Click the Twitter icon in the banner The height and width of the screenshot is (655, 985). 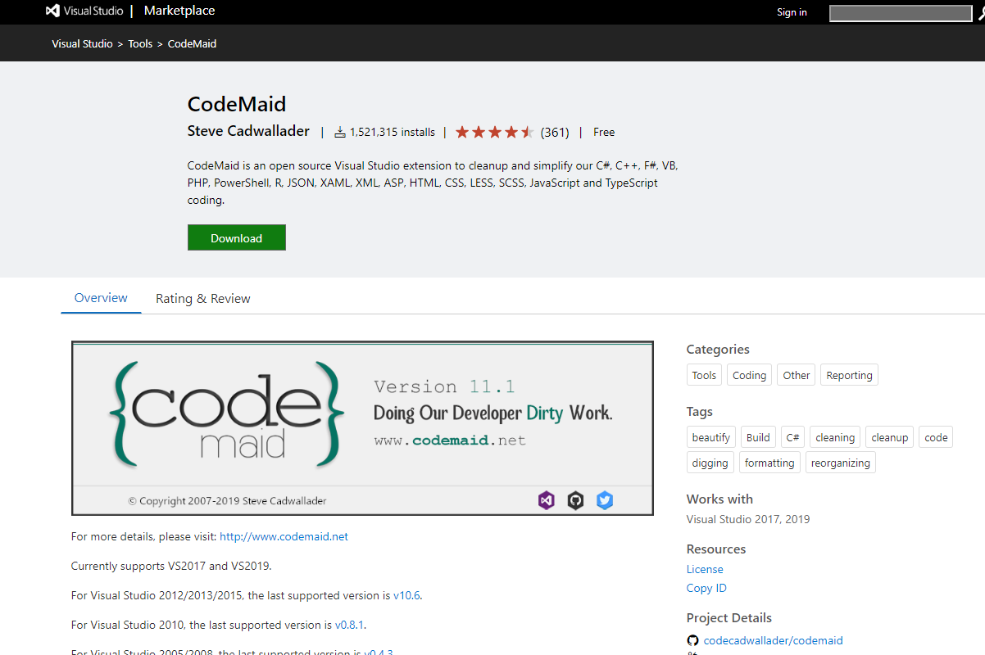point(605,500)
